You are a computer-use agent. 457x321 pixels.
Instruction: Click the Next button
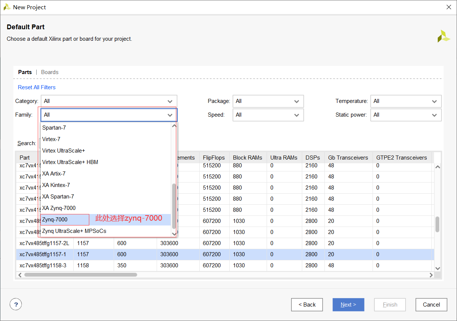[x=348, y=305]
